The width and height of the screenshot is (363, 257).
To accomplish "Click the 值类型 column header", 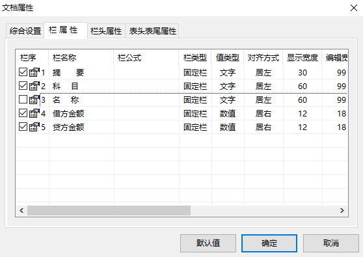I will click(227, 58).
